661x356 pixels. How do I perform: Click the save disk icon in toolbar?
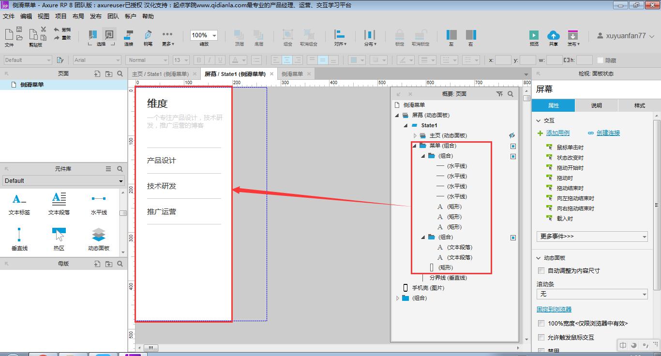[19, 30]
